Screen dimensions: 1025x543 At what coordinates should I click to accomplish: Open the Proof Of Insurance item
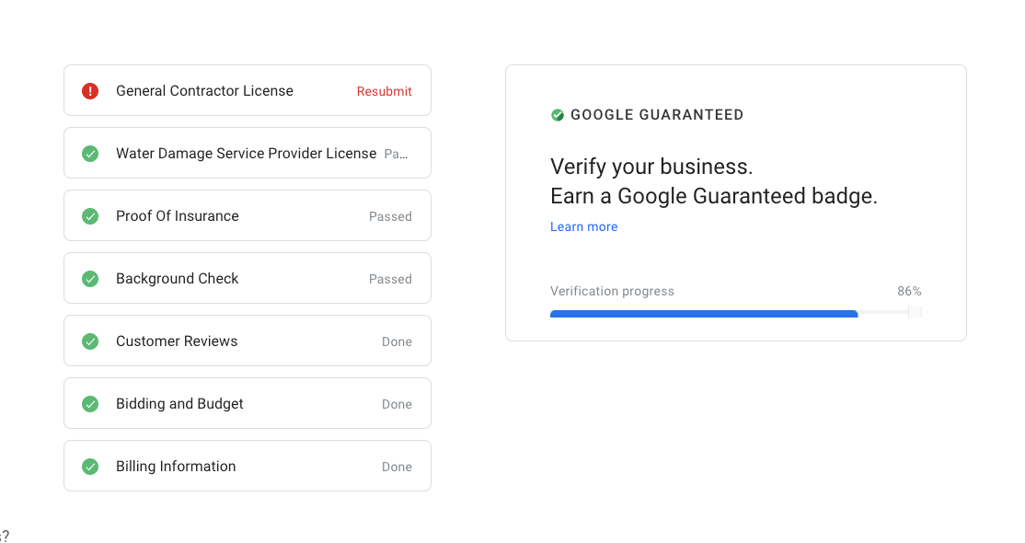(x=248, y=215)
